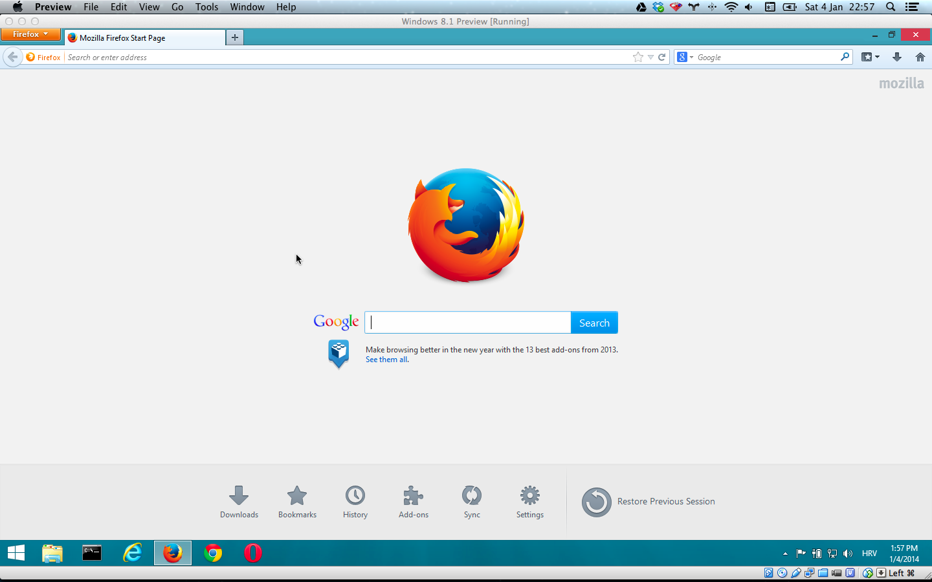Image resolution: width=932 pixels, height=582 pixels.
Task: Open the Dropbox menu bar icon
Action: (658, 7)
